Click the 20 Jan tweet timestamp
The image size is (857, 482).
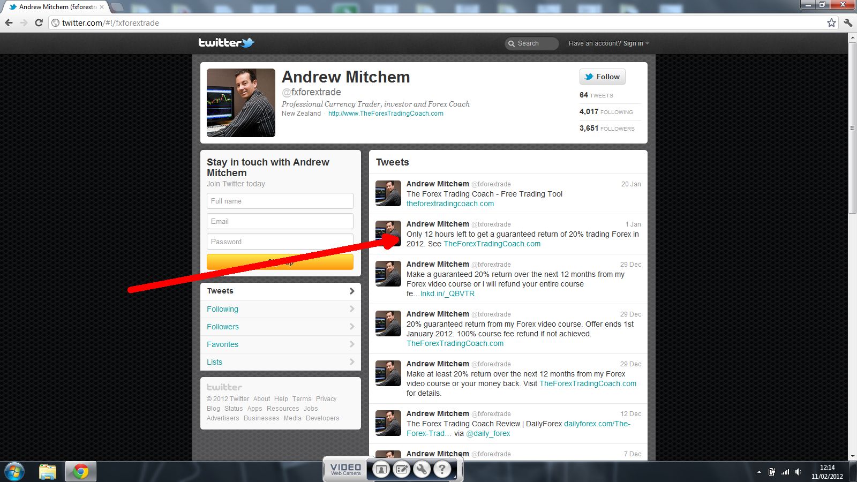tap(631, 184)
